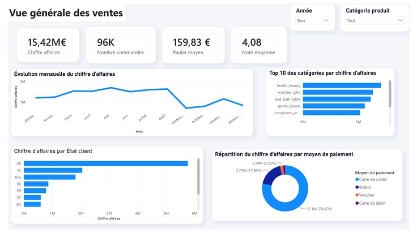Click the sports_leisure category bar
Viewport: 417px width, 233px height.
point(334,106)
